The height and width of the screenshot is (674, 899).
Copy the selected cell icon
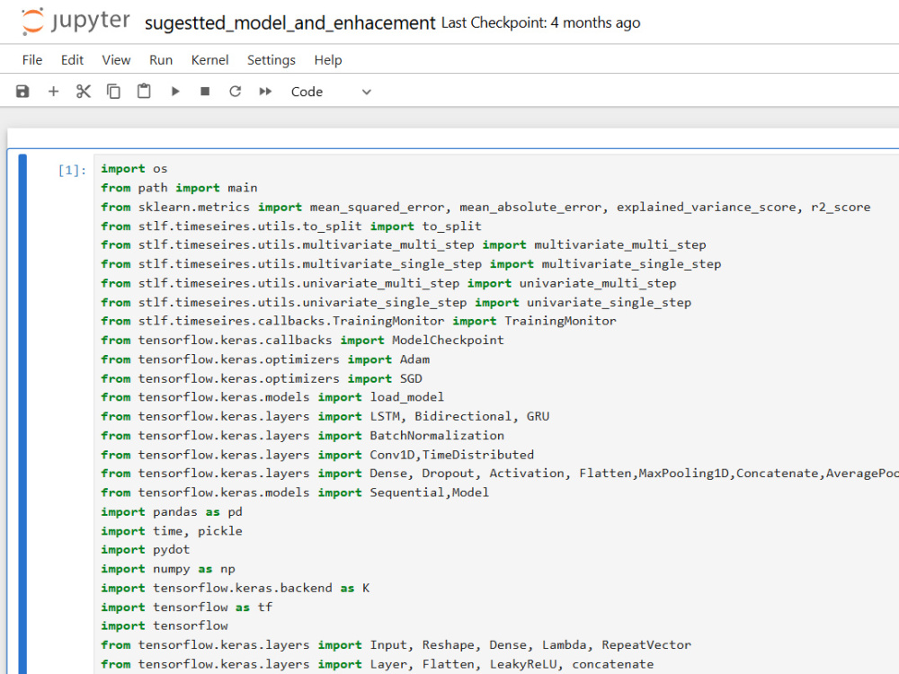tap(113, 92)
